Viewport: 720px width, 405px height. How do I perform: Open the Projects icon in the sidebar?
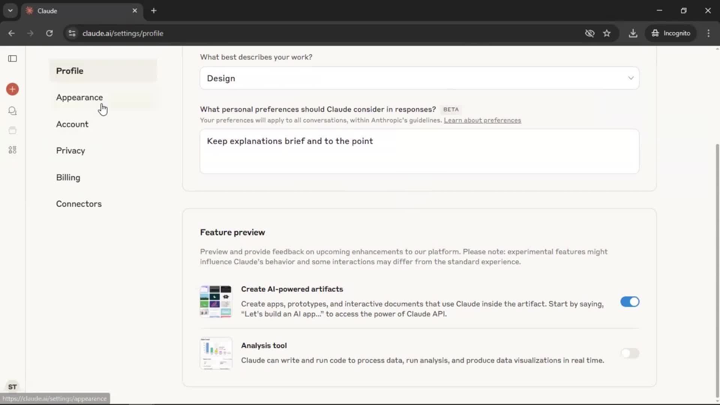(x=12, y=130)
